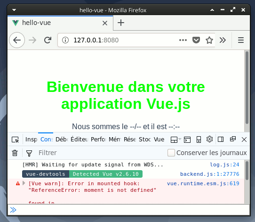The width and height of the screenshot is (255, 222).
Task: Keep window above others arrow button
Action: pyautogui.click(x=212, y=10)
